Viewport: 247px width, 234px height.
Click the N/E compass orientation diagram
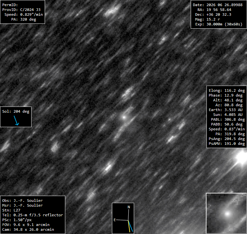point(123,219)
